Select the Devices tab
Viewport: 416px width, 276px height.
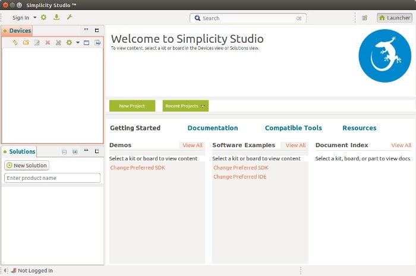pyautogui.click(x=17, y=31)
